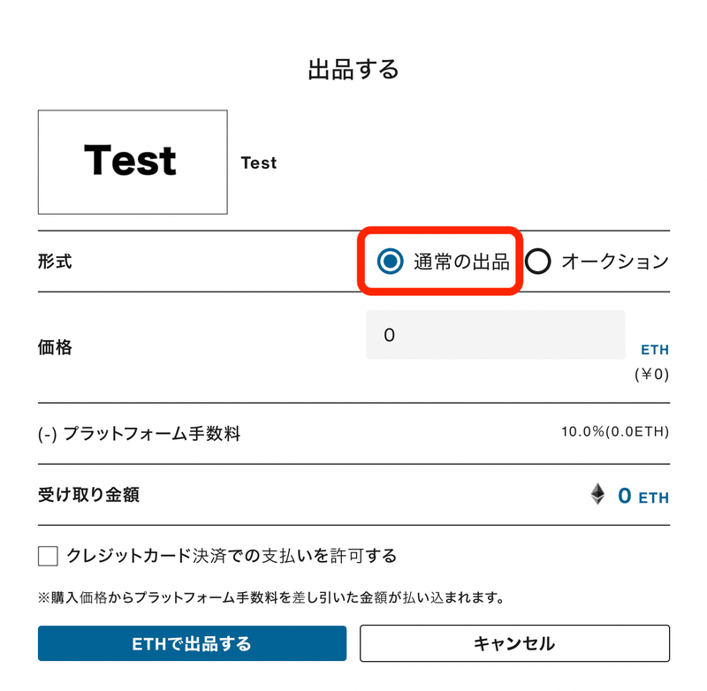The image size is (707, 691).
Task: Click the キャンセル button
Action: tap(514, 643)
